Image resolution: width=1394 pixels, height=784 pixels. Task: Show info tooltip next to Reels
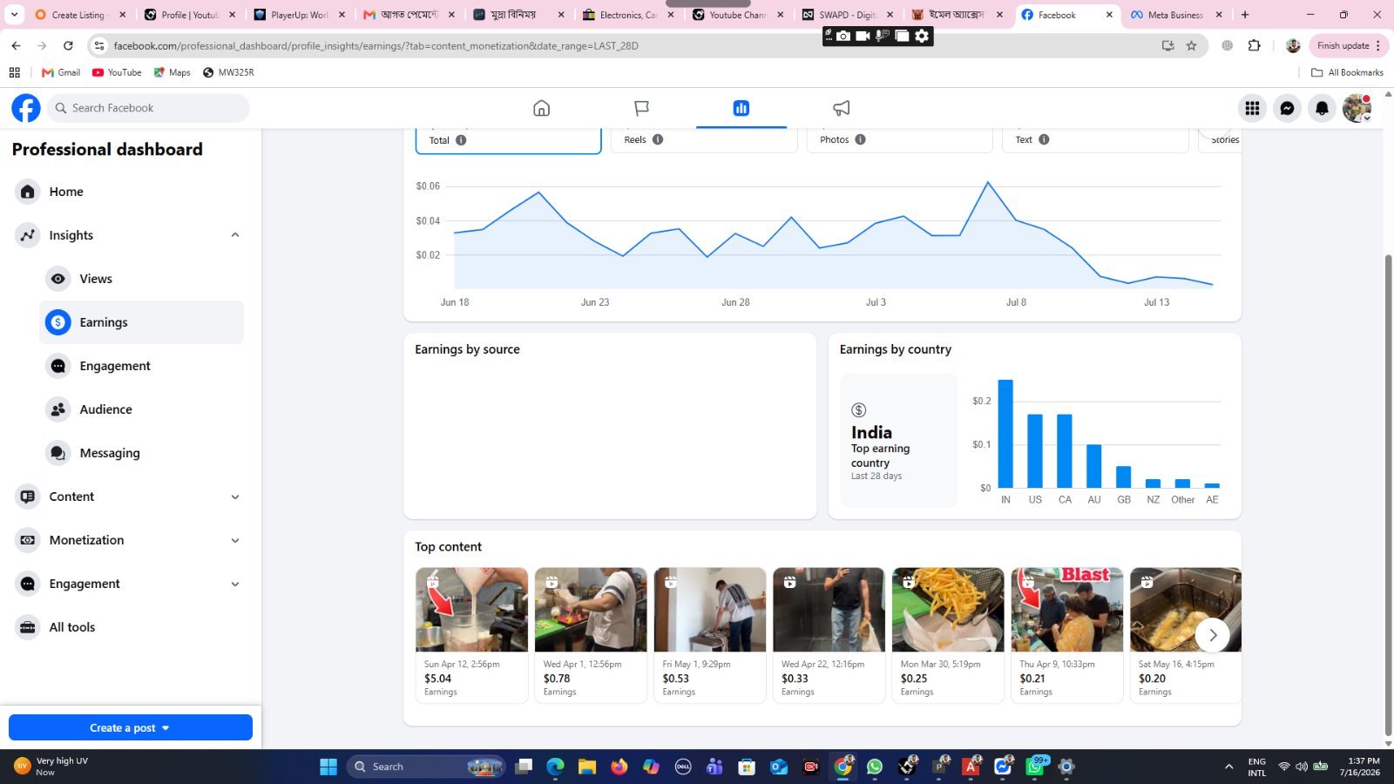(658, 139)
